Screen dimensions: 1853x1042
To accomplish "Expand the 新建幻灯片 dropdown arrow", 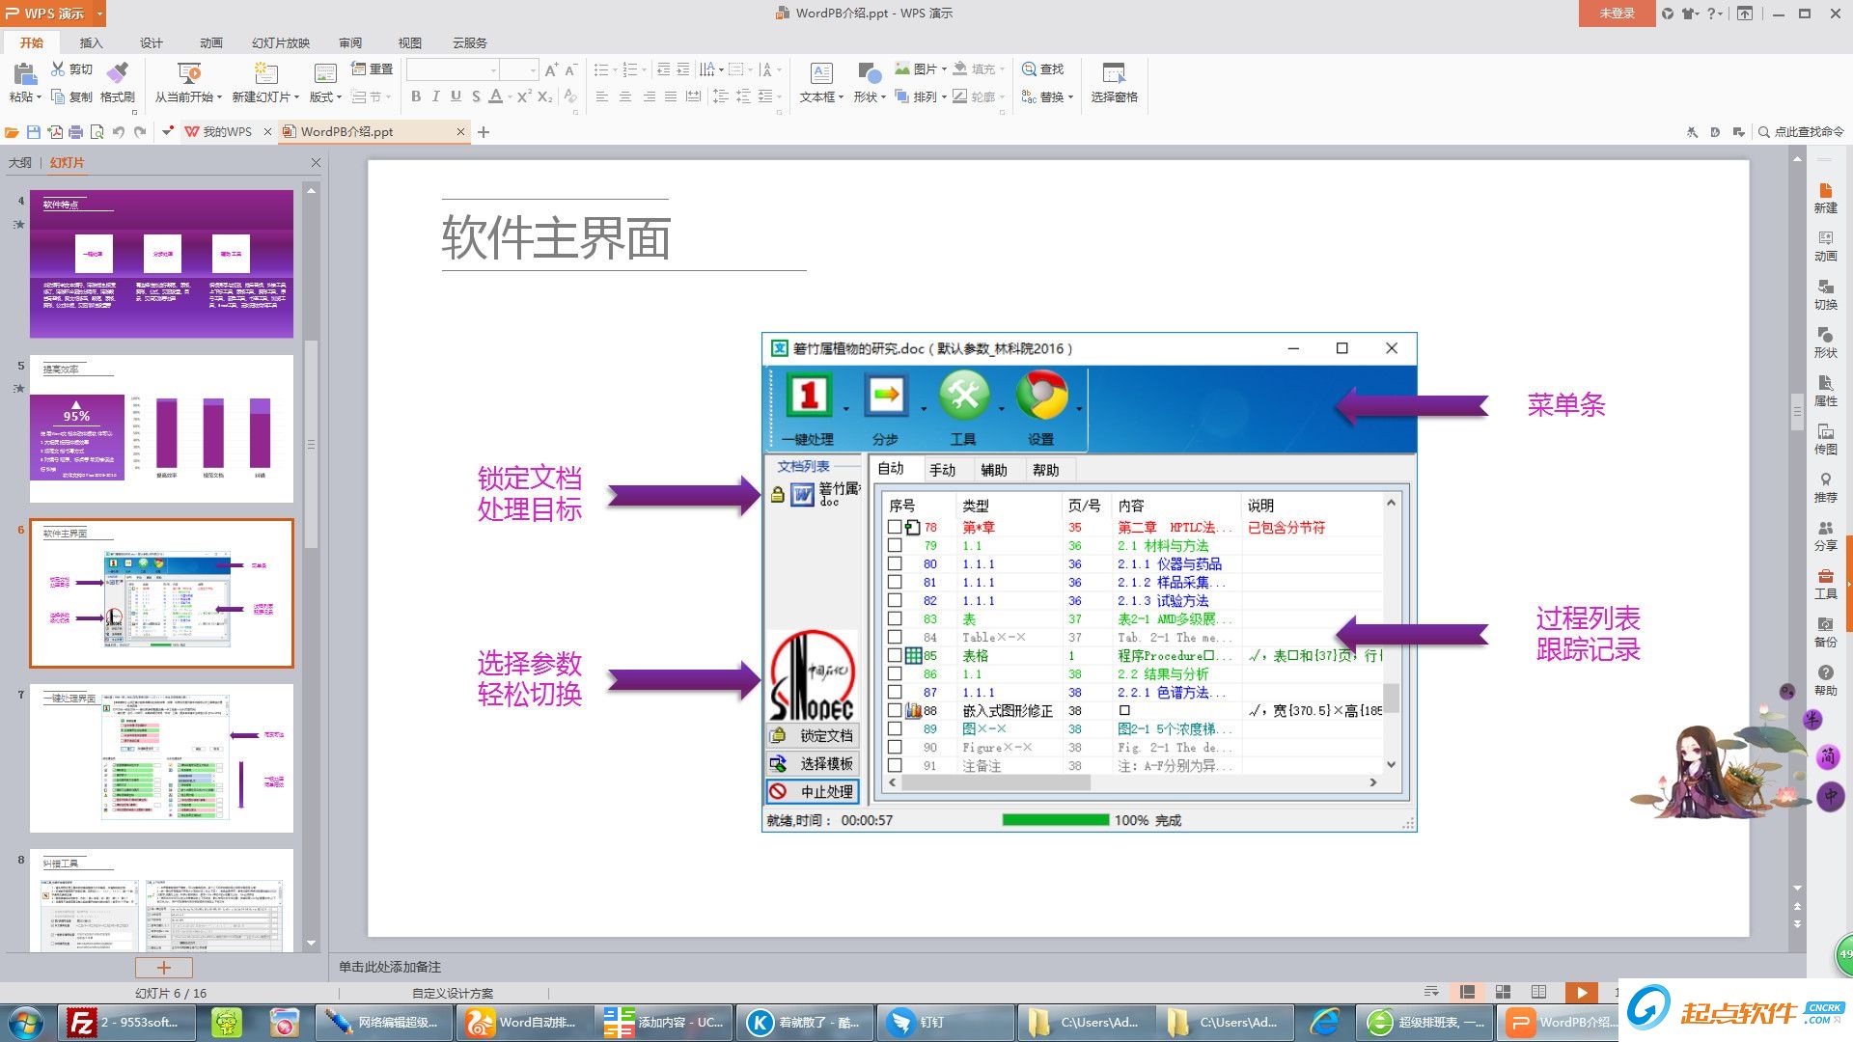I will tap(296, 97).
